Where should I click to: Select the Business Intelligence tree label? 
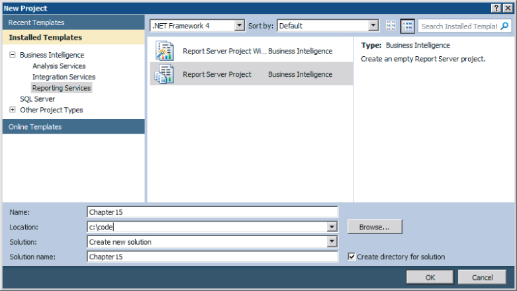[x=52, y=55]
